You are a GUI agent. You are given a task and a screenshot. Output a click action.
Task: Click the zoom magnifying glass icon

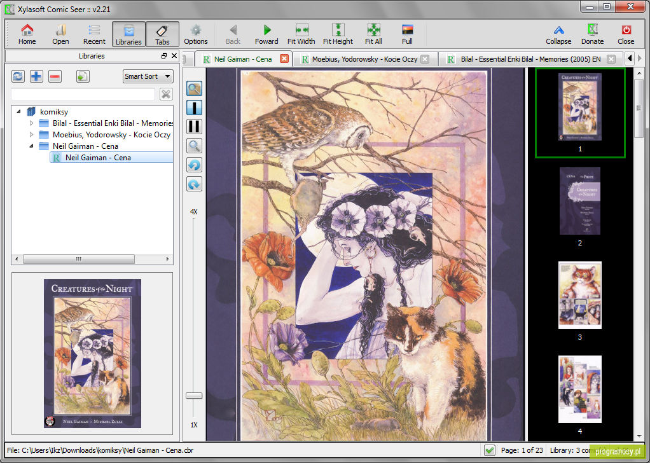click(x=194, y=146)
